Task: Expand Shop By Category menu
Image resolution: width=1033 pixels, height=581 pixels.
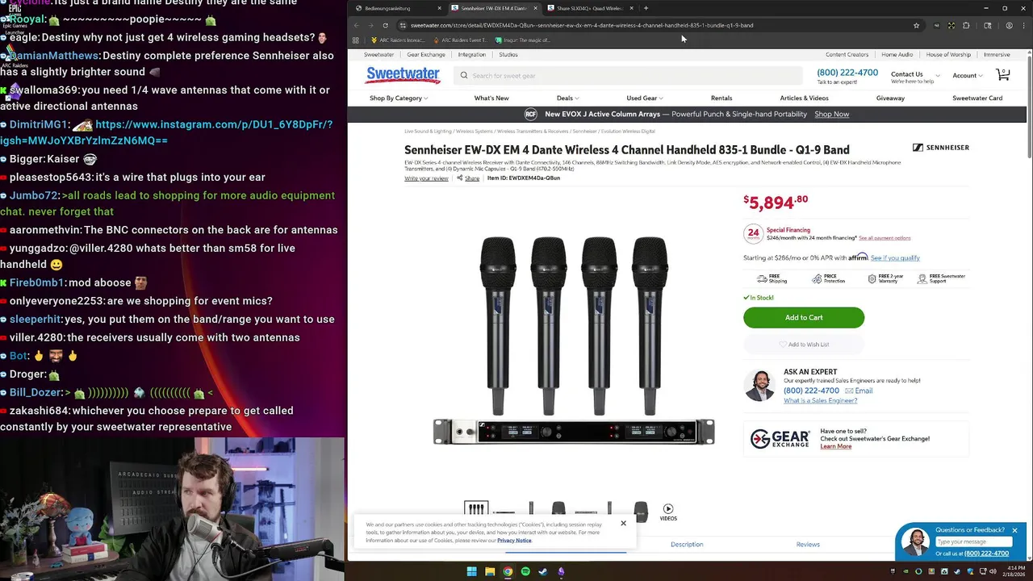Action: click(x=399, y=98)
